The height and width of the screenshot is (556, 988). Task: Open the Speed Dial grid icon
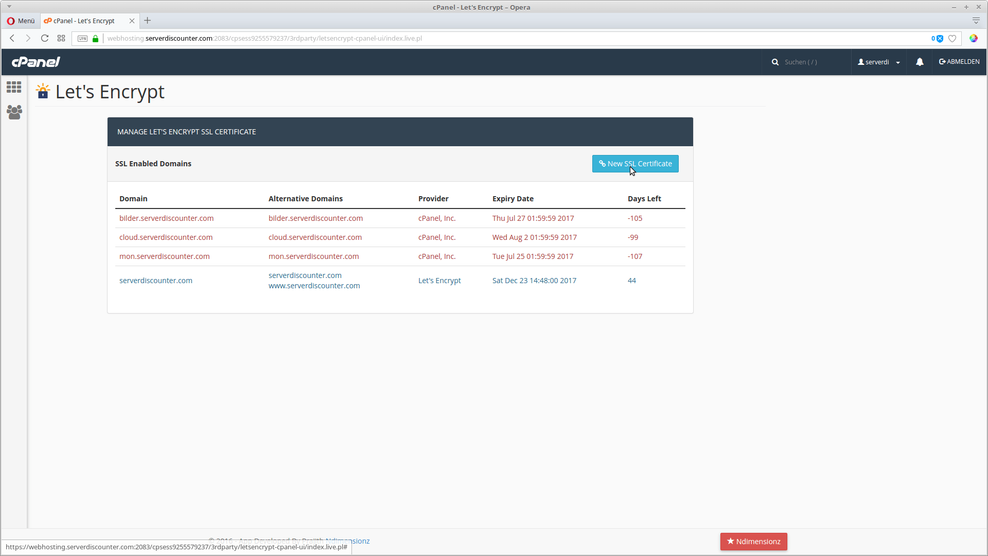click(61, 38)
